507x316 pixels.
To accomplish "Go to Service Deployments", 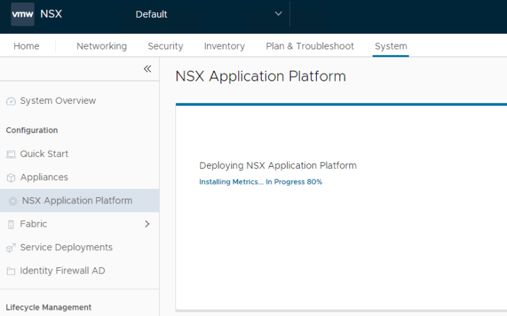I will pos(66,247).
